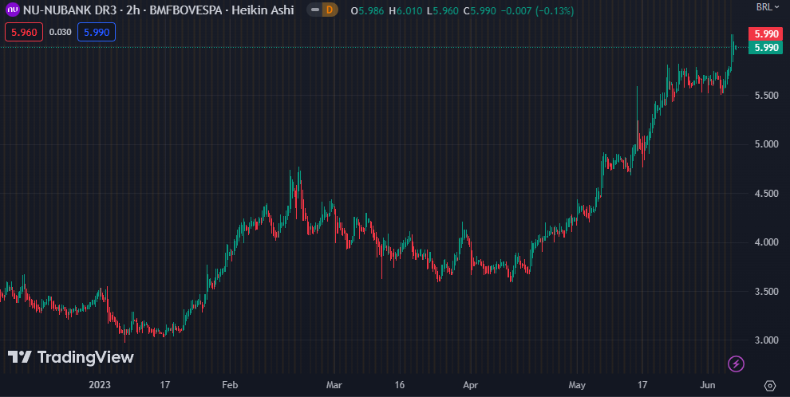Click the TradingView logo
The height and width of the screenshot is (397, 790).
[x=70, y=357]
